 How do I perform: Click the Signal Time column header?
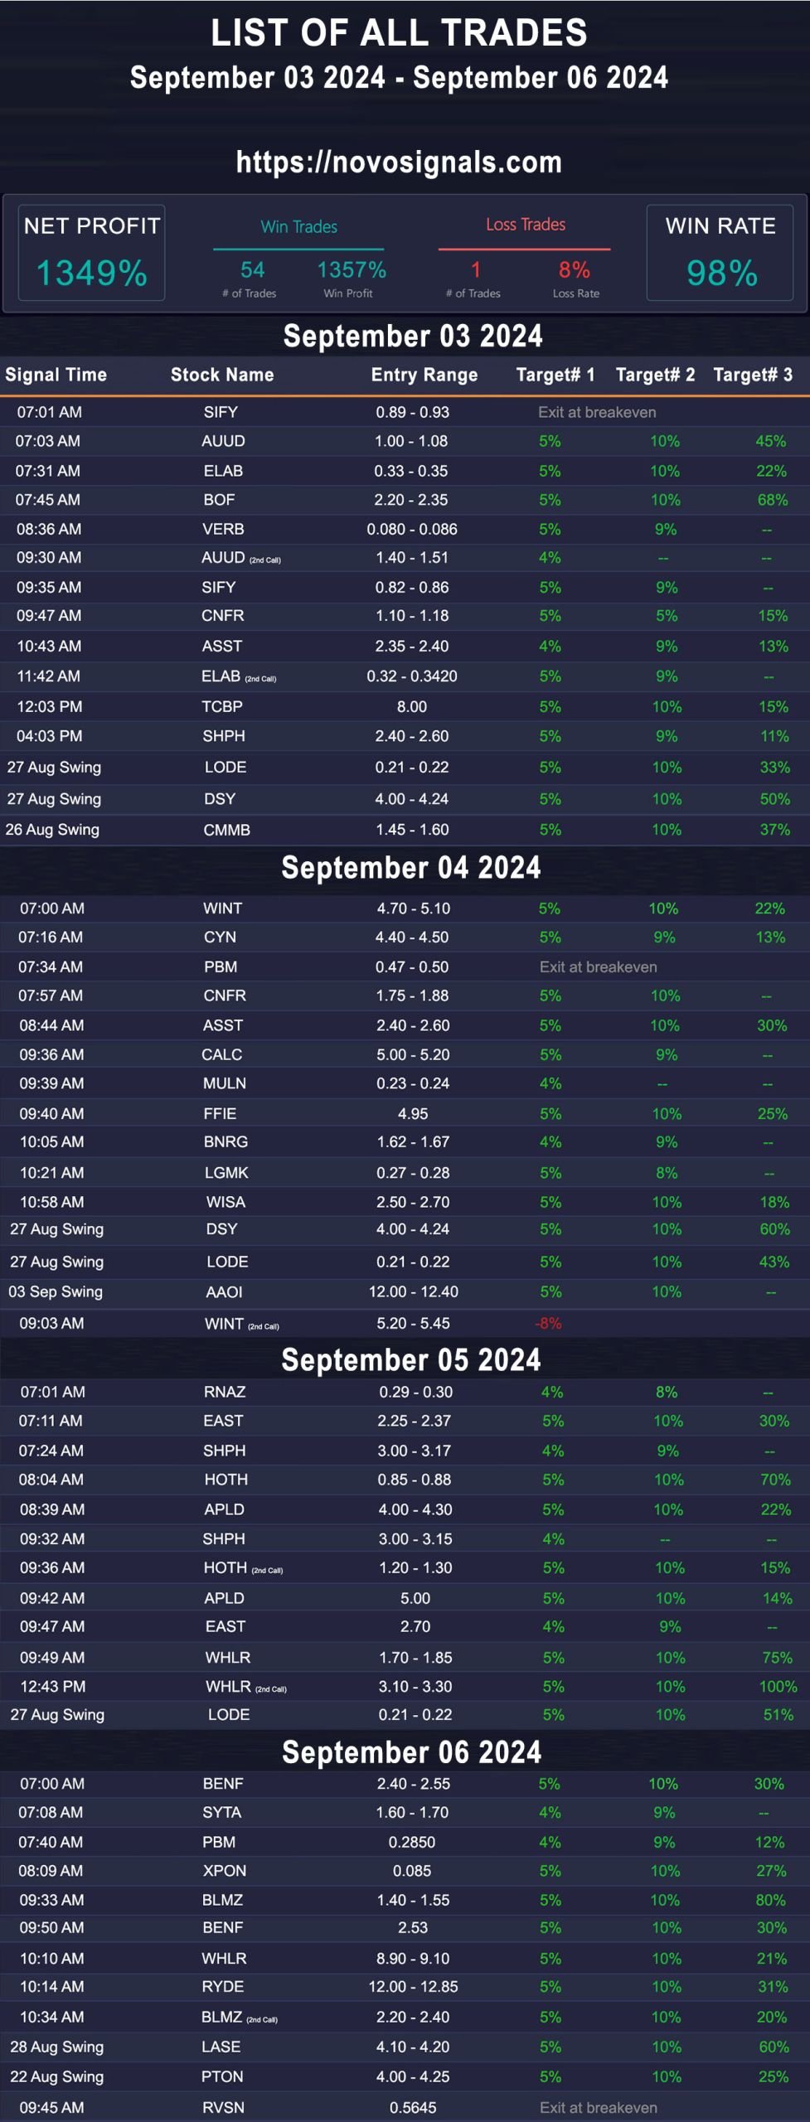pyautogui.click(x=56, y=375)
